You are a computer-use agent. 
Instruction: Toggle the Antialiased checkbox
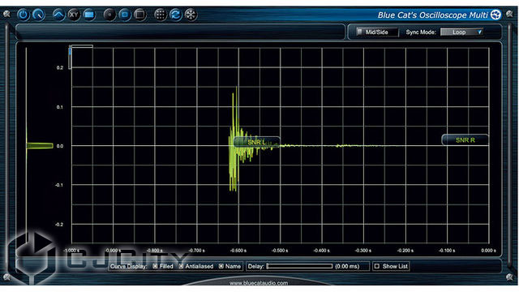[x=181, y=266]
